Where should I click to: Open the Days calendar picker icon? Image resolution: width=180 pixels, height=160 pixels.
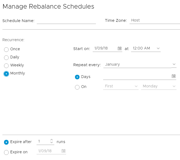[x=174, y=76]
